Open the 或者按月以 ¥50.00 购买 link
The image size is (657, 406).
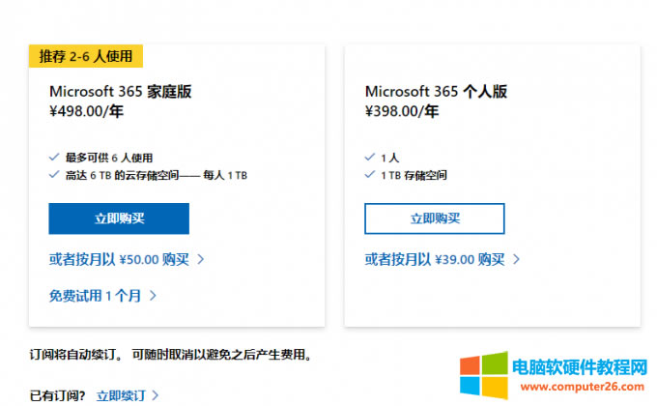click(x=119, y=259)
